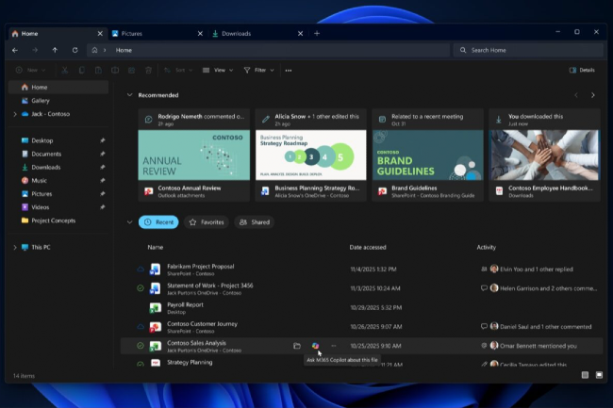Screen dimensions: 613x408
Task: Expand the This PC node
Action: pos(15,247)
